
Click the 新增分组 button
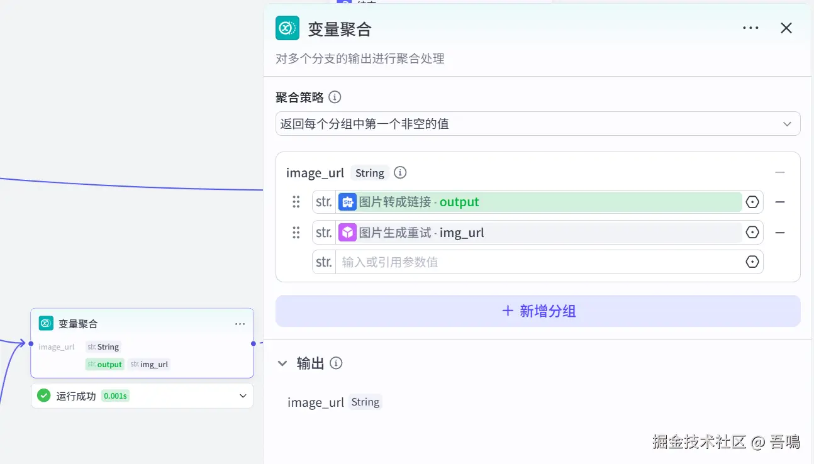[x=538, y=311]
